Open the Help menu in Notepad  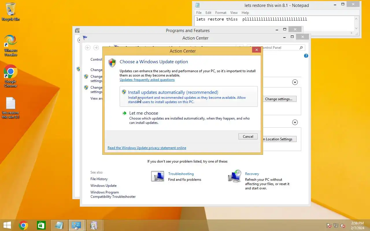245,13
